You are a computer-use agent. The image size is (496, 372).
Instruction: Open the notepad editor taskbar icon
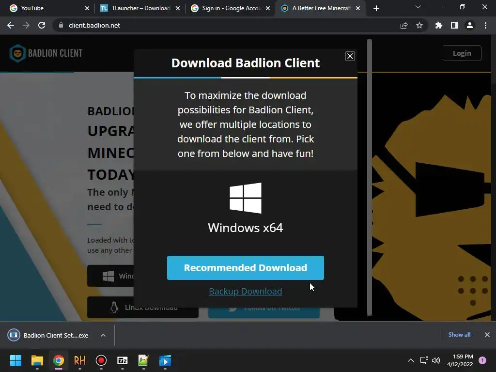(143, 360)
